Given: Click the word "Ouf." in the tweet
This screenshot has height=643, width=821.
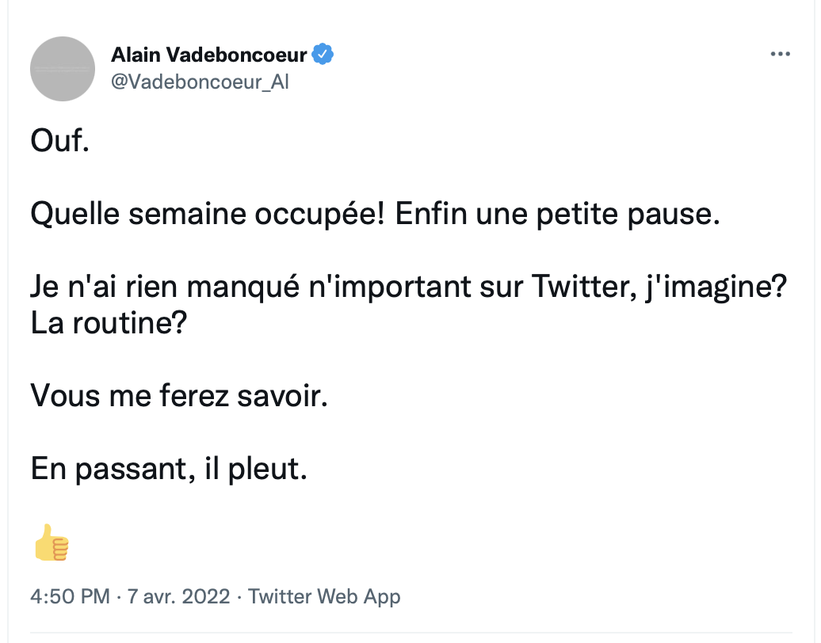Looking at the screenshot, I should tap(59, 141).
